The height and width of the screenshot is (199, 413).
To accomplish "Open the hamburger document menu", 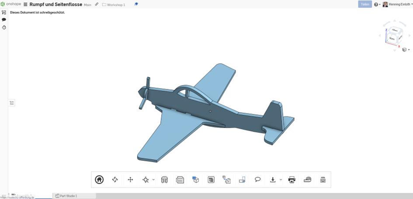I will coord(25,4).
